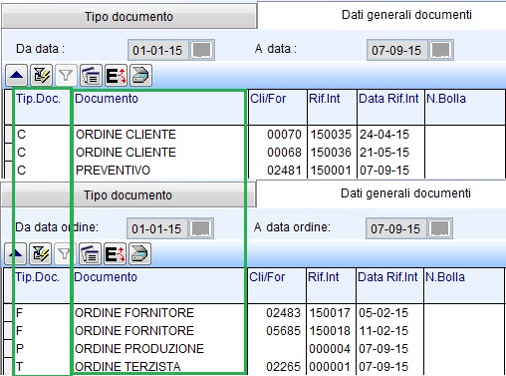Select the ORDINE TERZISTA document cell
This screenshot has width=506, height=376.
click(x=127, y=367)
